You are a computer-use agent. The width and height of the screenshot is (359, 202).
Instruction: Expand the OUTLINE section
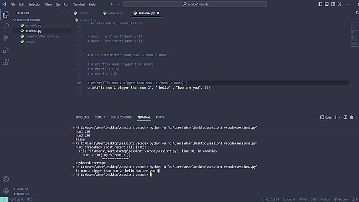tap(22, 188)
